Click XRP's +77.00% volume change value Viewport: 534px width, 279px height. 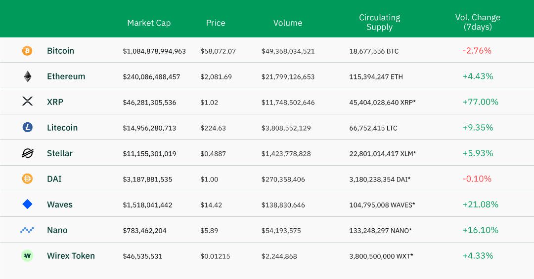(480, 102)
